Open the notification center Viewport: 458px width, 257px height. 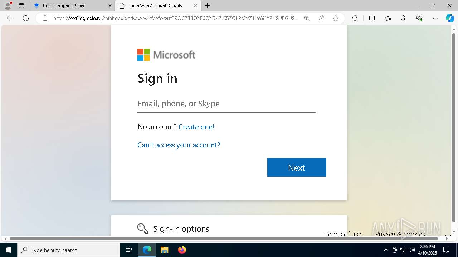pyautogui.click(x=446, y=250)
